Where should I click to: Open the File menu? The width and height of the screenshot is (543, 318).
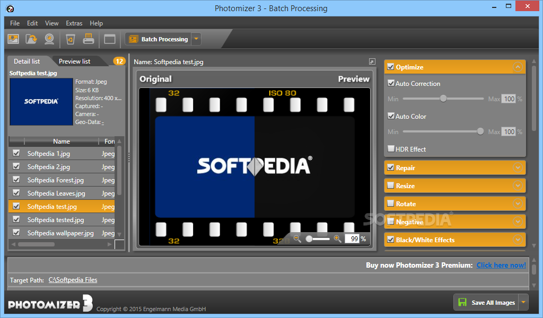(x=15, y=23)
